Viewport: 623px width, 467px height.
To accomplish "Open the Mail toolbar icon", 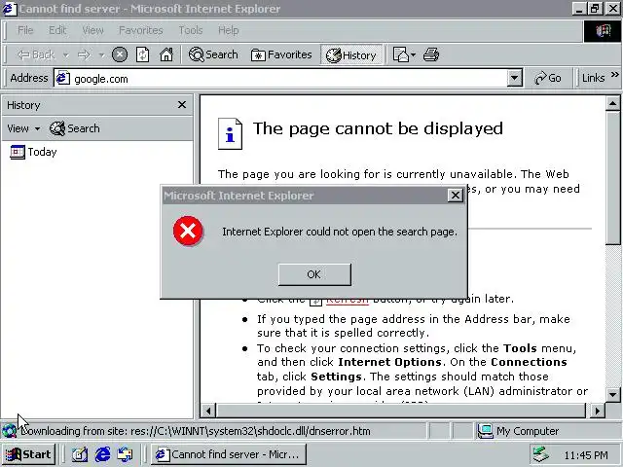I will 401,54.
